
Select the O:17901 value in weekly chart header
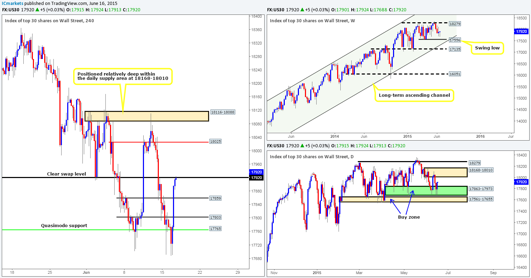coord(341,10)
